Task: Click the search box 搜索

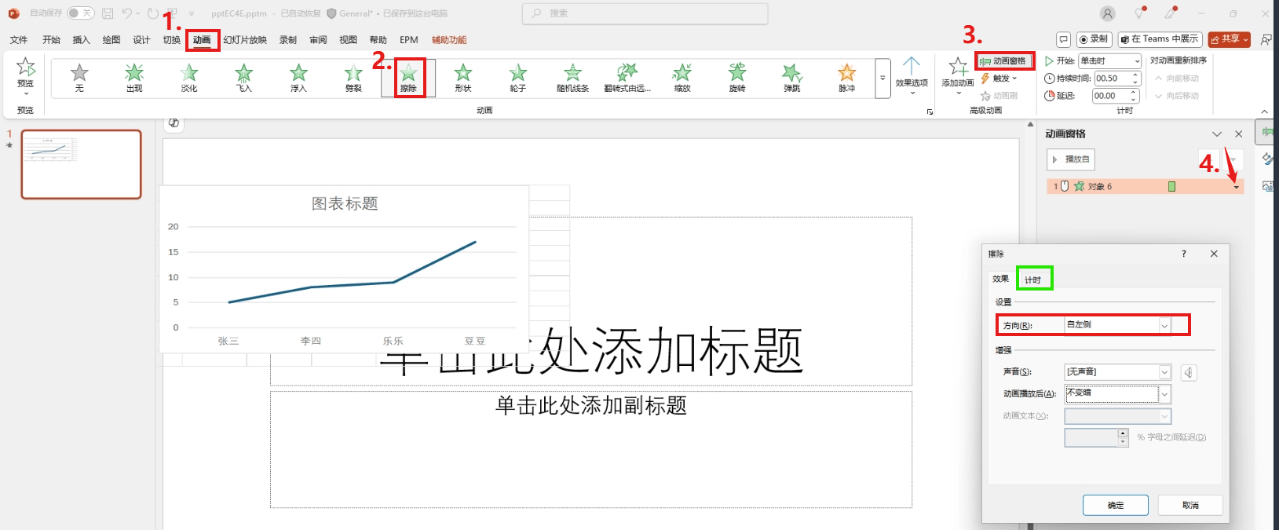Action: tap(645, 13)
